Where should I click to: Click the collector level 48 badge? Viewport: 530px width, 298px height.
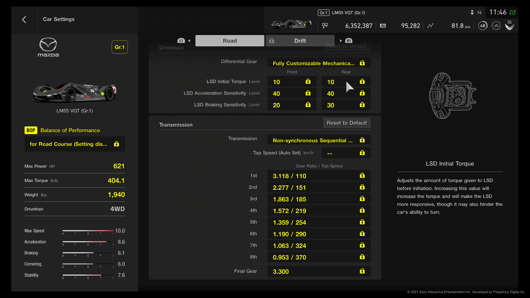click(483, 26)
